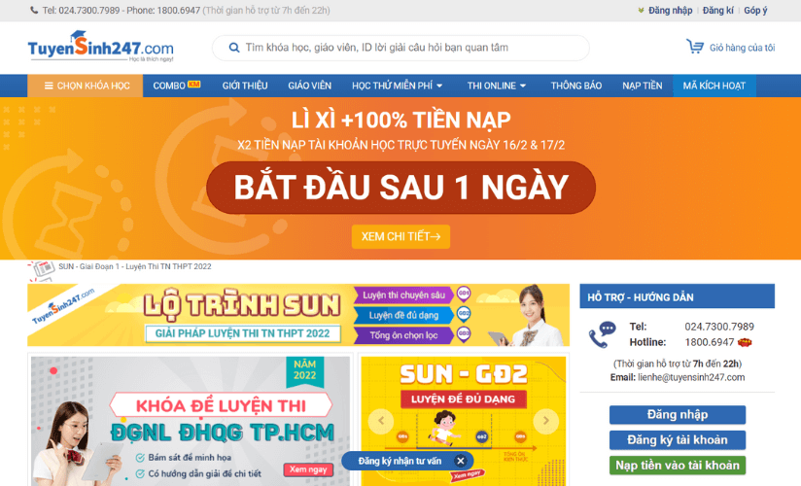The height and width of the screenshot is (486, 801).
Task: Open the Lộ trình SUN banner
Action: tap(298, 315)
